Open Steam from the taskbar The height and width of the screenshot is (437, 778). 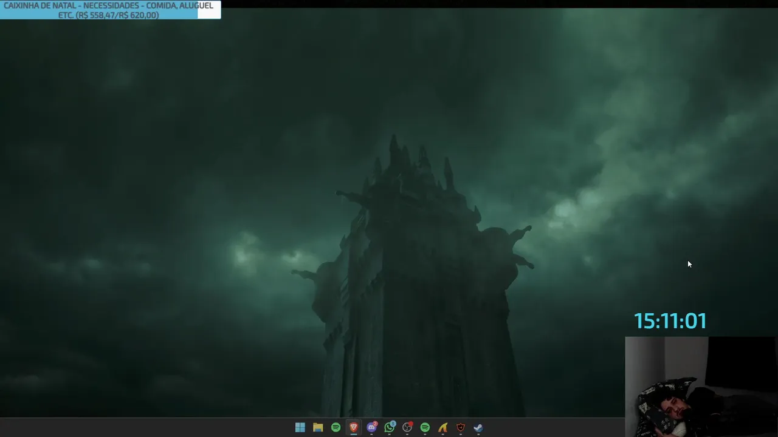tap(478, 427)
